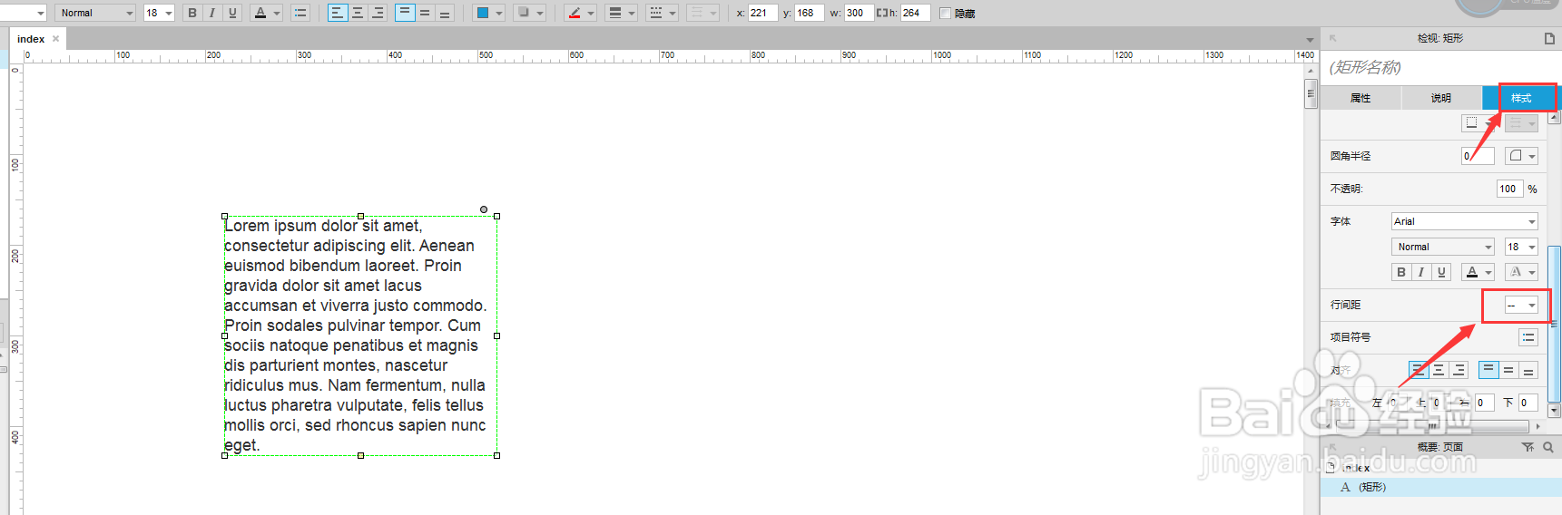Center text horizontally from top toolbar
The image size is (1562, 515).
pyautogui.click(x=358, y=13)
